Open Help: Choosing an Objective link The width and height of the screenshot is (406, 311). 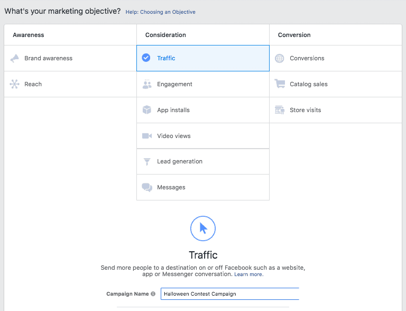pos(160,12)
